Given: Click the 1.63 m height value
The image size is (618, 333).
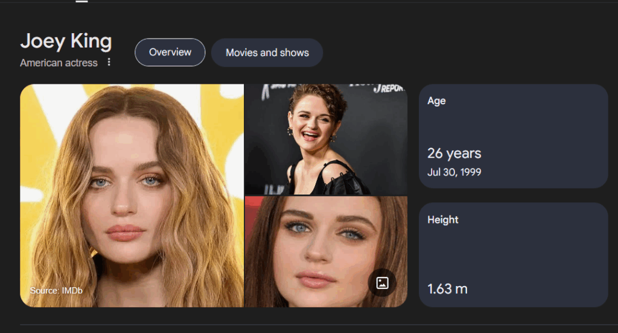Looking at the screenshot, I should [x=447, y=289].
